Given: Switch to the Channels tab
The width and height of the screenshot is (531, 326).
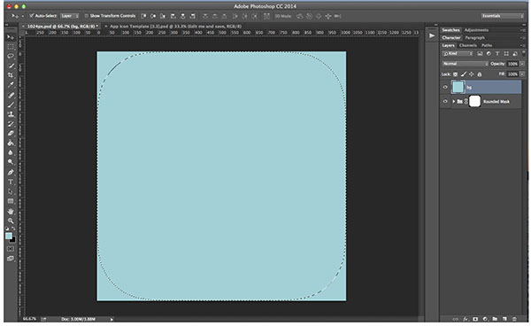Looking at the screenshot, I should pyautogui.click(x=468, y=45).
